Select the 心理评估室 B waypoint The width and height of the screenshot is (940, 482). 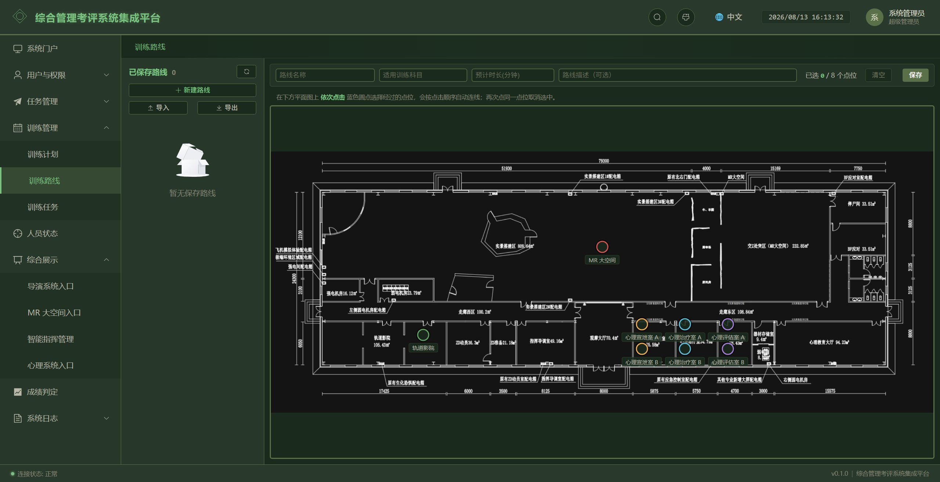coord(727,349)
